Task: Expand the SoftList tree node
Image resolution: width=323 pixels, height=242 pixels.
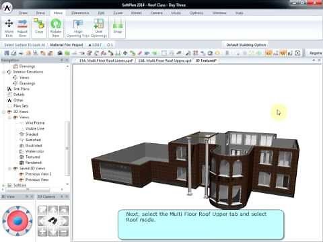Action: [4, 186]
